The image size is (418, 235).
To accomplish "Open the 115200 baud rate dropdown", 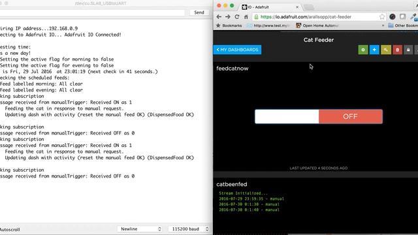I will click(x=189, y=229).
